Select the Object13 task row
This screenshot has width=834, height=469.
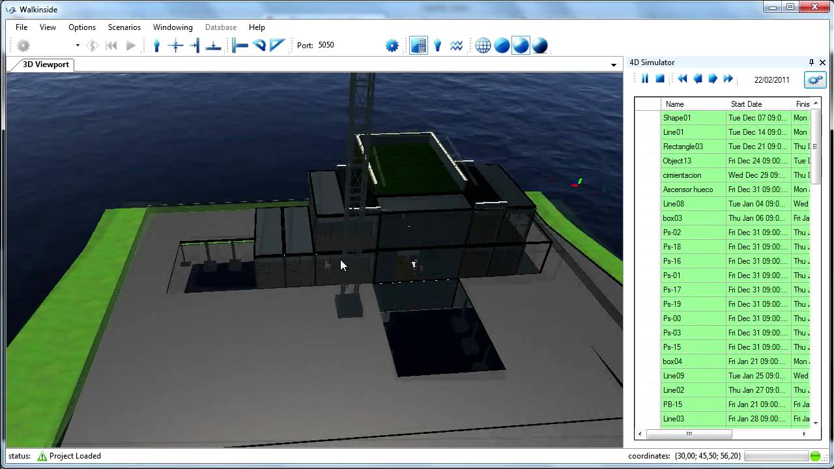(x=723, y=161)
